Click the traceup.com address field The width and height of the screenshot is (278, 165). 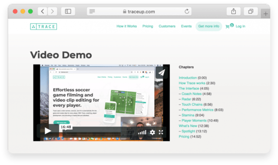[139, 12]
